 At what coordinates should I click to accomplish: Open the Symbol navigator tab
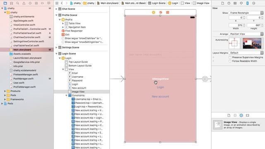[x=11, y=3]
